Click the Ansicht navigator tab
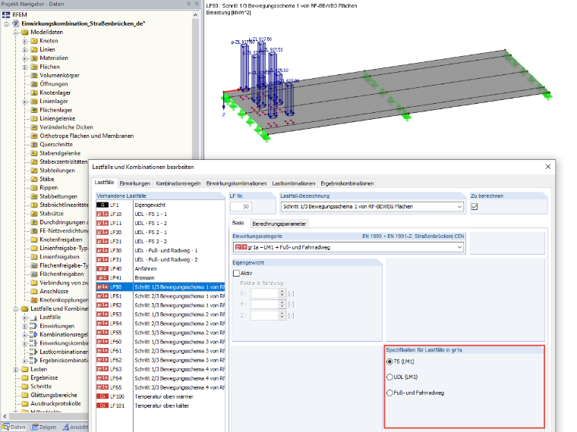 tap(75, 427)
